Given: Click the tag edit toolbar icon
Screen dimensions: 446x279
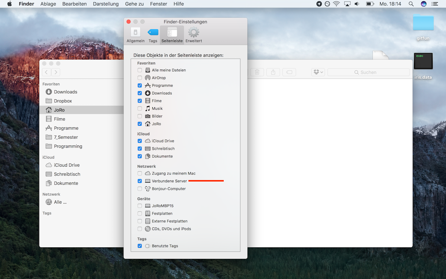Looking at the screenshot, I should (x=289, y=72).
